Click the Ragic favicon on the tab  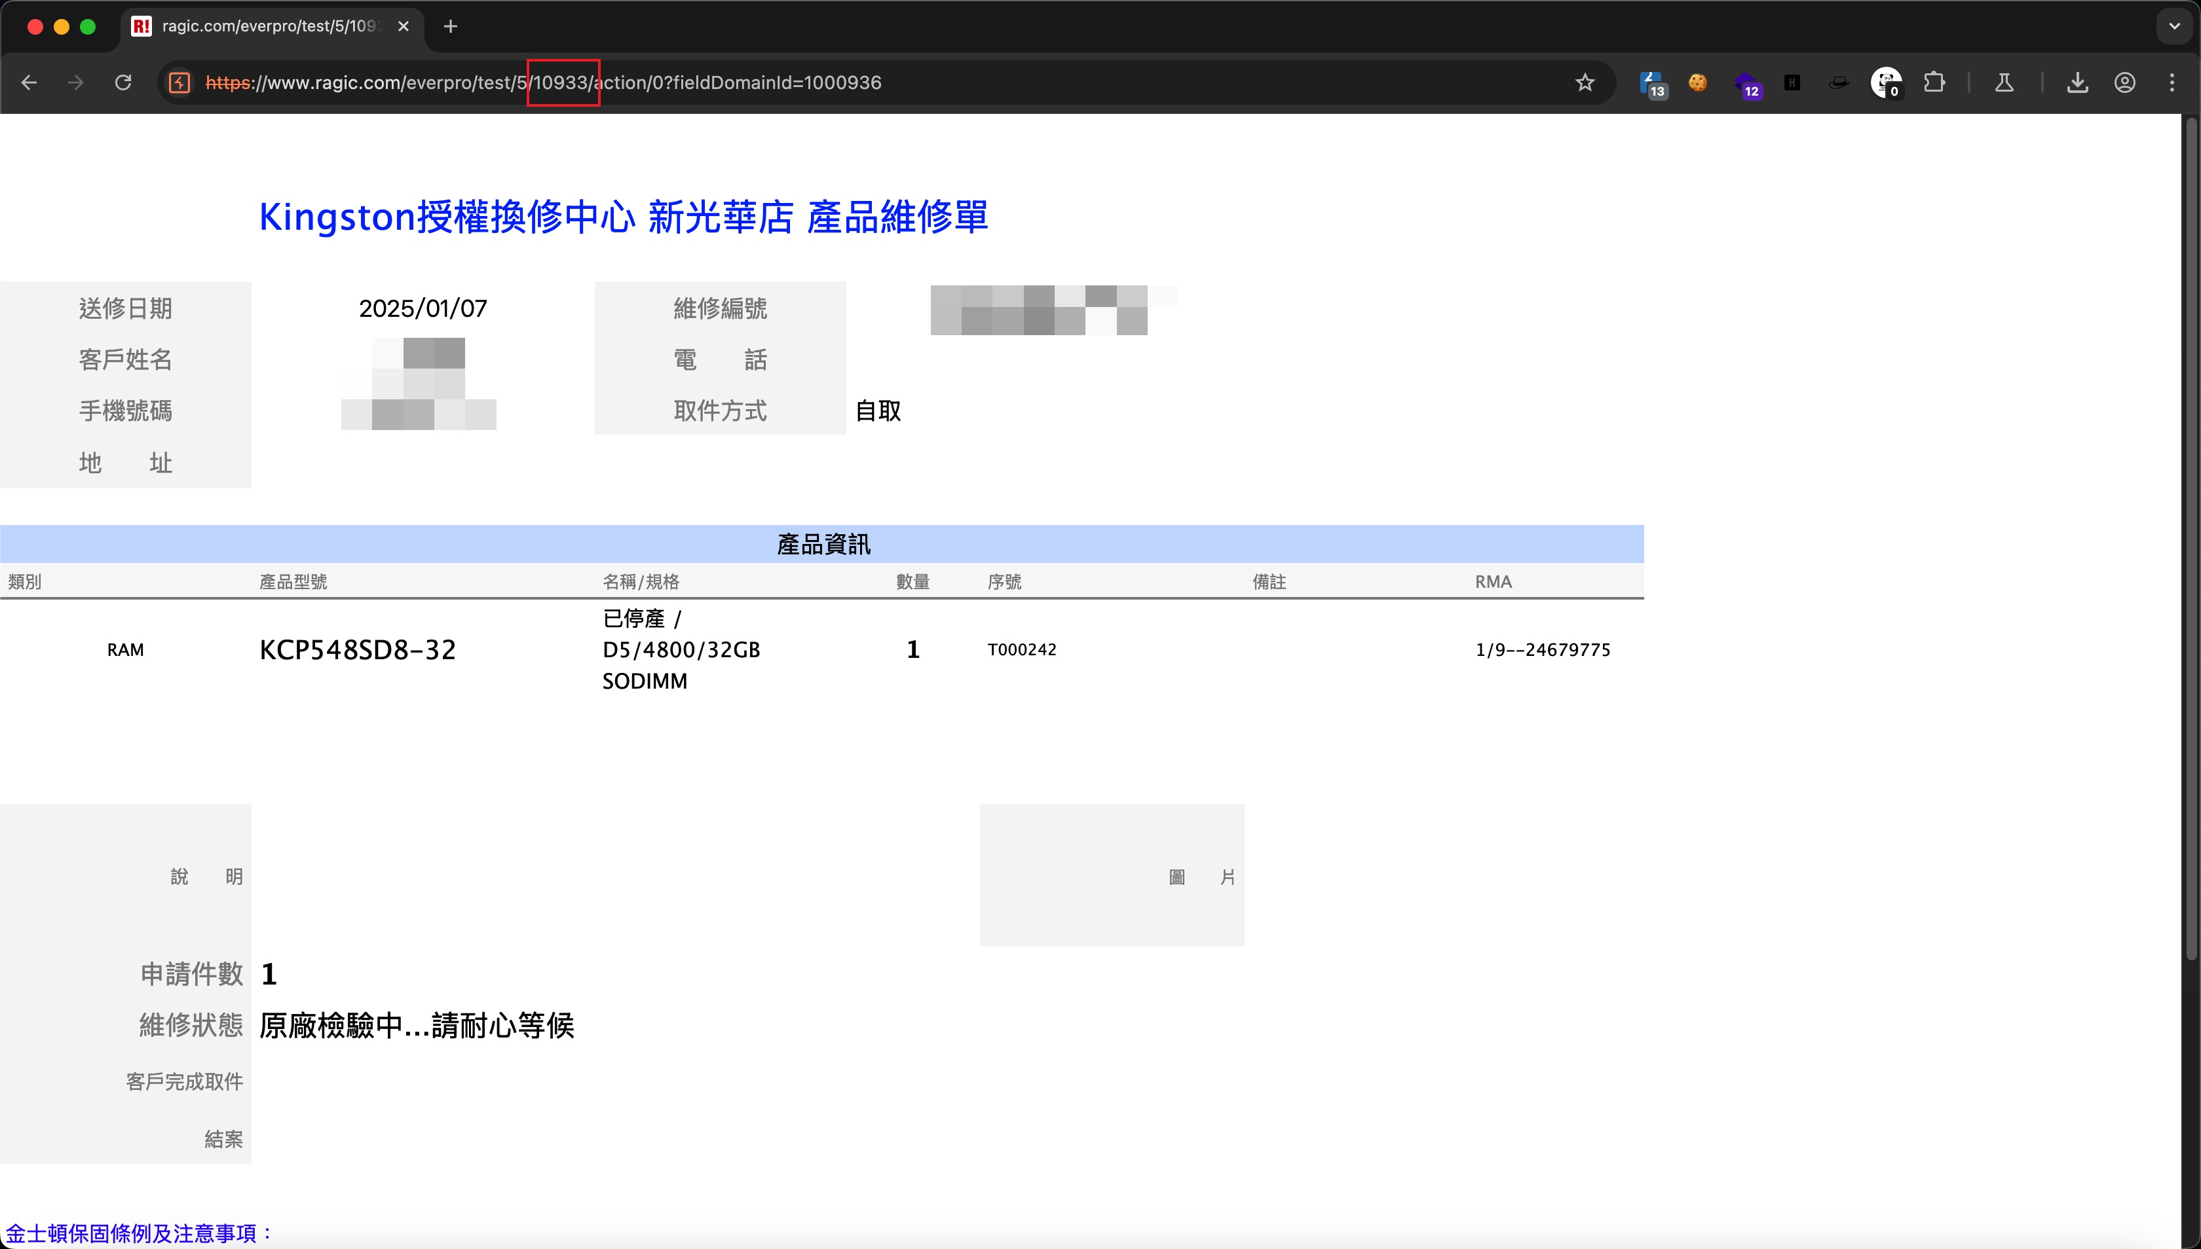(x=141, y=27)
